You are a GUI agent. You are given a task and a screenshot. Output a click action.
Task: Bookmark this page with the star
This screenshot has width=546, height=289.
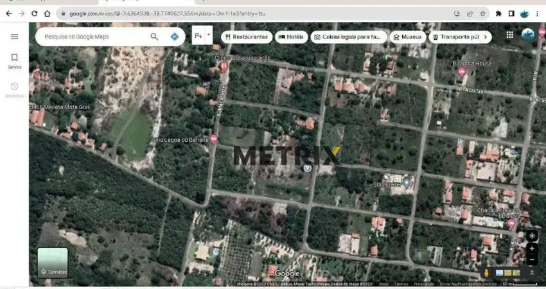(482, 13)
